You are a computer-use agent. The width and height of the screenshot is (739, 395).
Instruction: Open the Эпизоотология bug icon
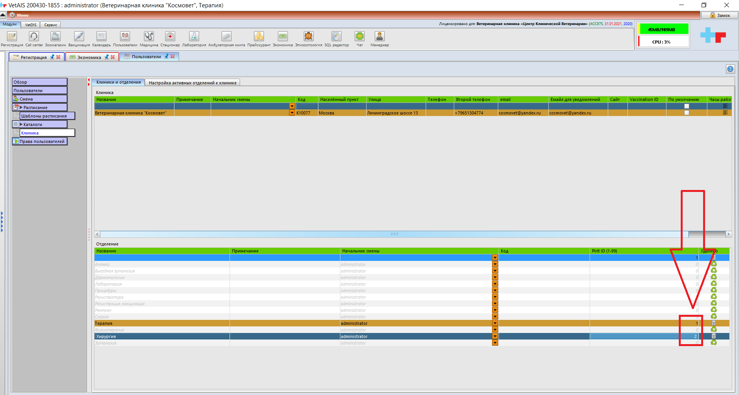coord(308,37)
